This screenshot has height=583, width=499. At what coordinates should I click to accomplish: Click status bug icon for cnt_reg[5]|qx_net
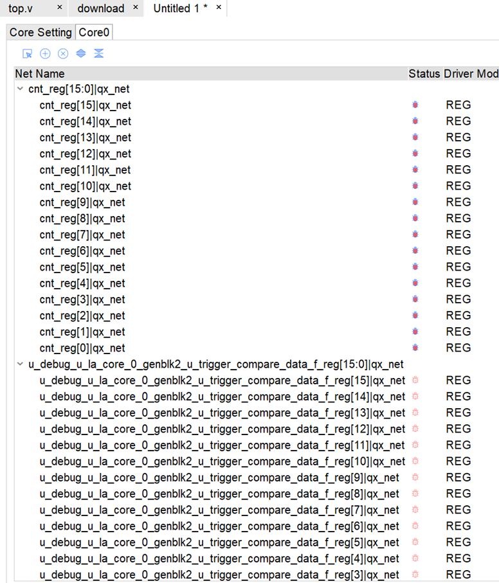[415, 267]
